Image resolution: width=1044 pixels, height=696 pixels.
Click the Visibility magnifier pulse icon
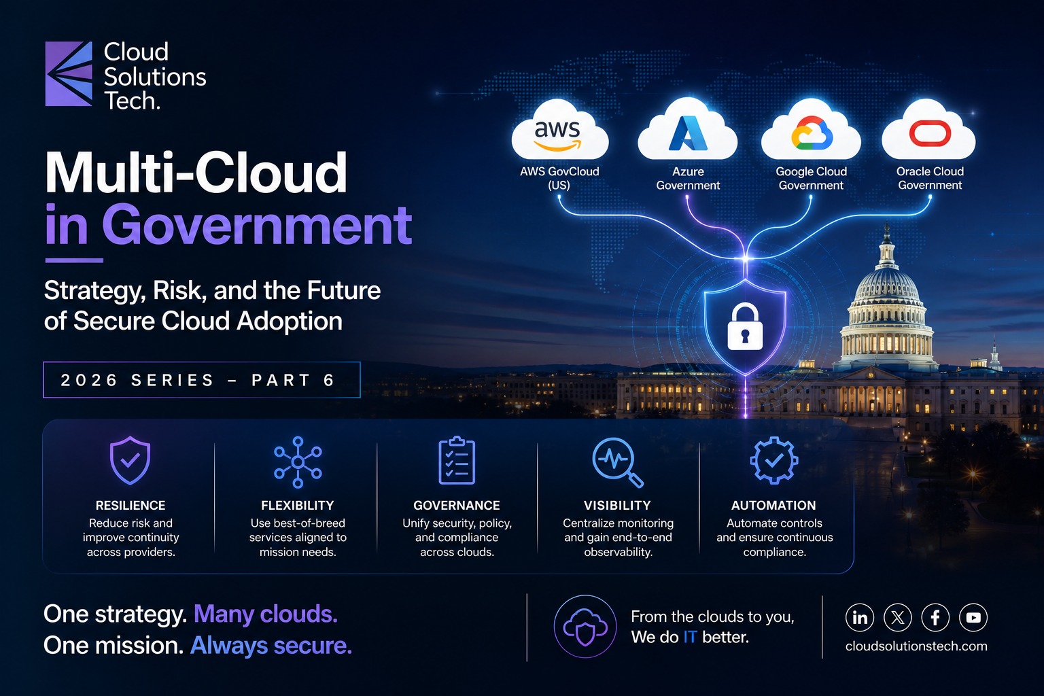617,462
